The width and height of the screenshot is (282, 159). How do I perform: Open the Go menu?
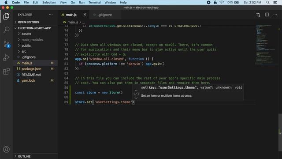73,2
